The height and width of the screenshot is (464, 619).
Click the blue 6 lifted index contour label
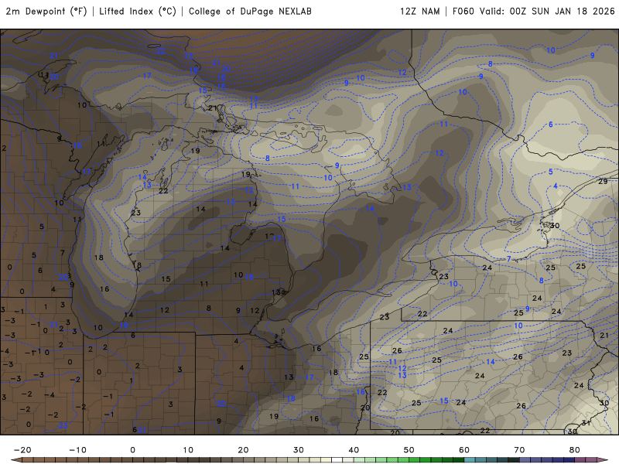click(551, 125)
